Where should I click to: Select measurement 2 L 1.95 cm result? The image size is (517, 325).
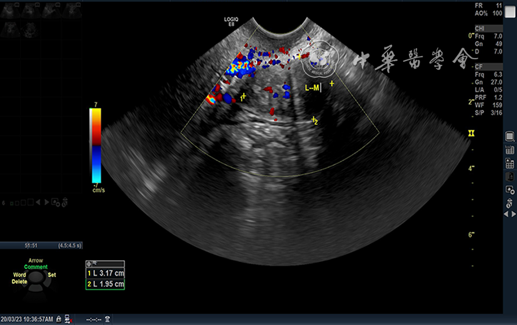(105, 284)
